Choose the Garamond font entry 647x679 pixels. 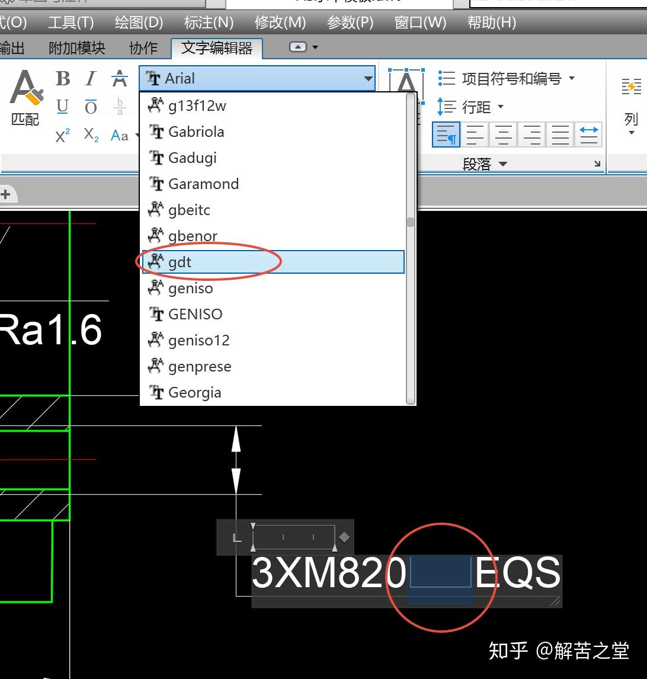pos(203,184)
